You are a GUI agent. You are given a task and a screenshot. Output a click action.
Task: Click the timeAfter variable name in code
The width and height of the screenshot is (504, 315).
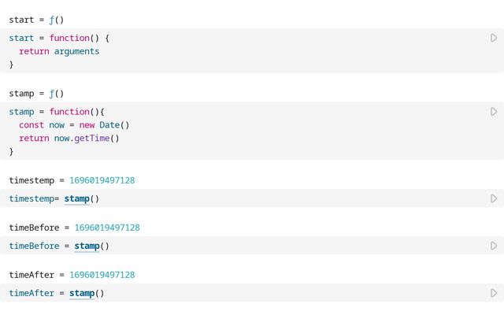(31, 293)
